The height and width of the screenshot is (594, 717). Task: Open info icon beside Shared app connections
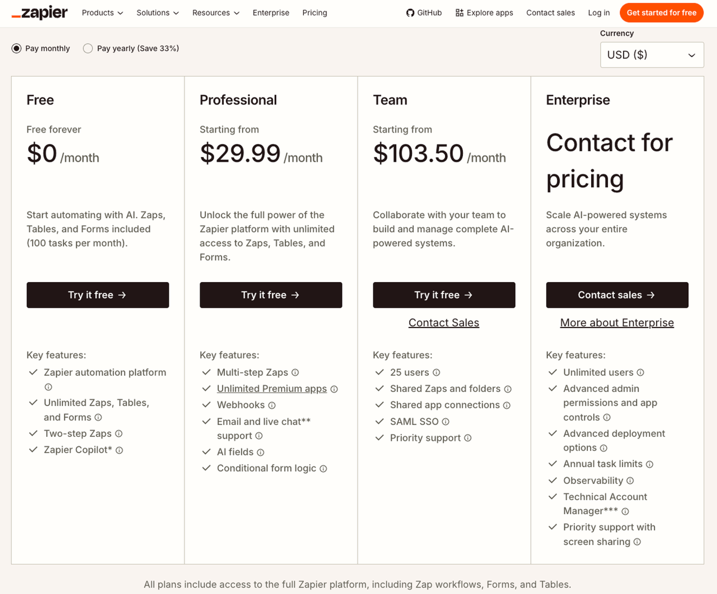(507, 405)
